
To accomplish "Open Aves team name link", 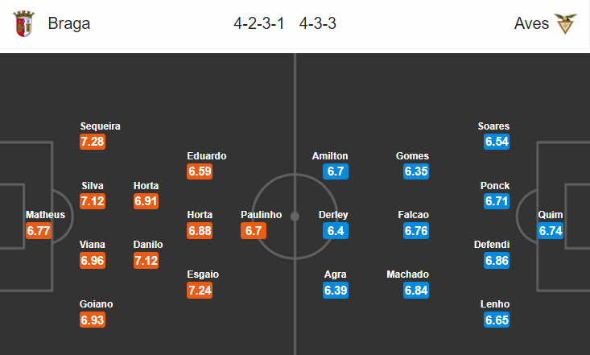I will 531,23.
